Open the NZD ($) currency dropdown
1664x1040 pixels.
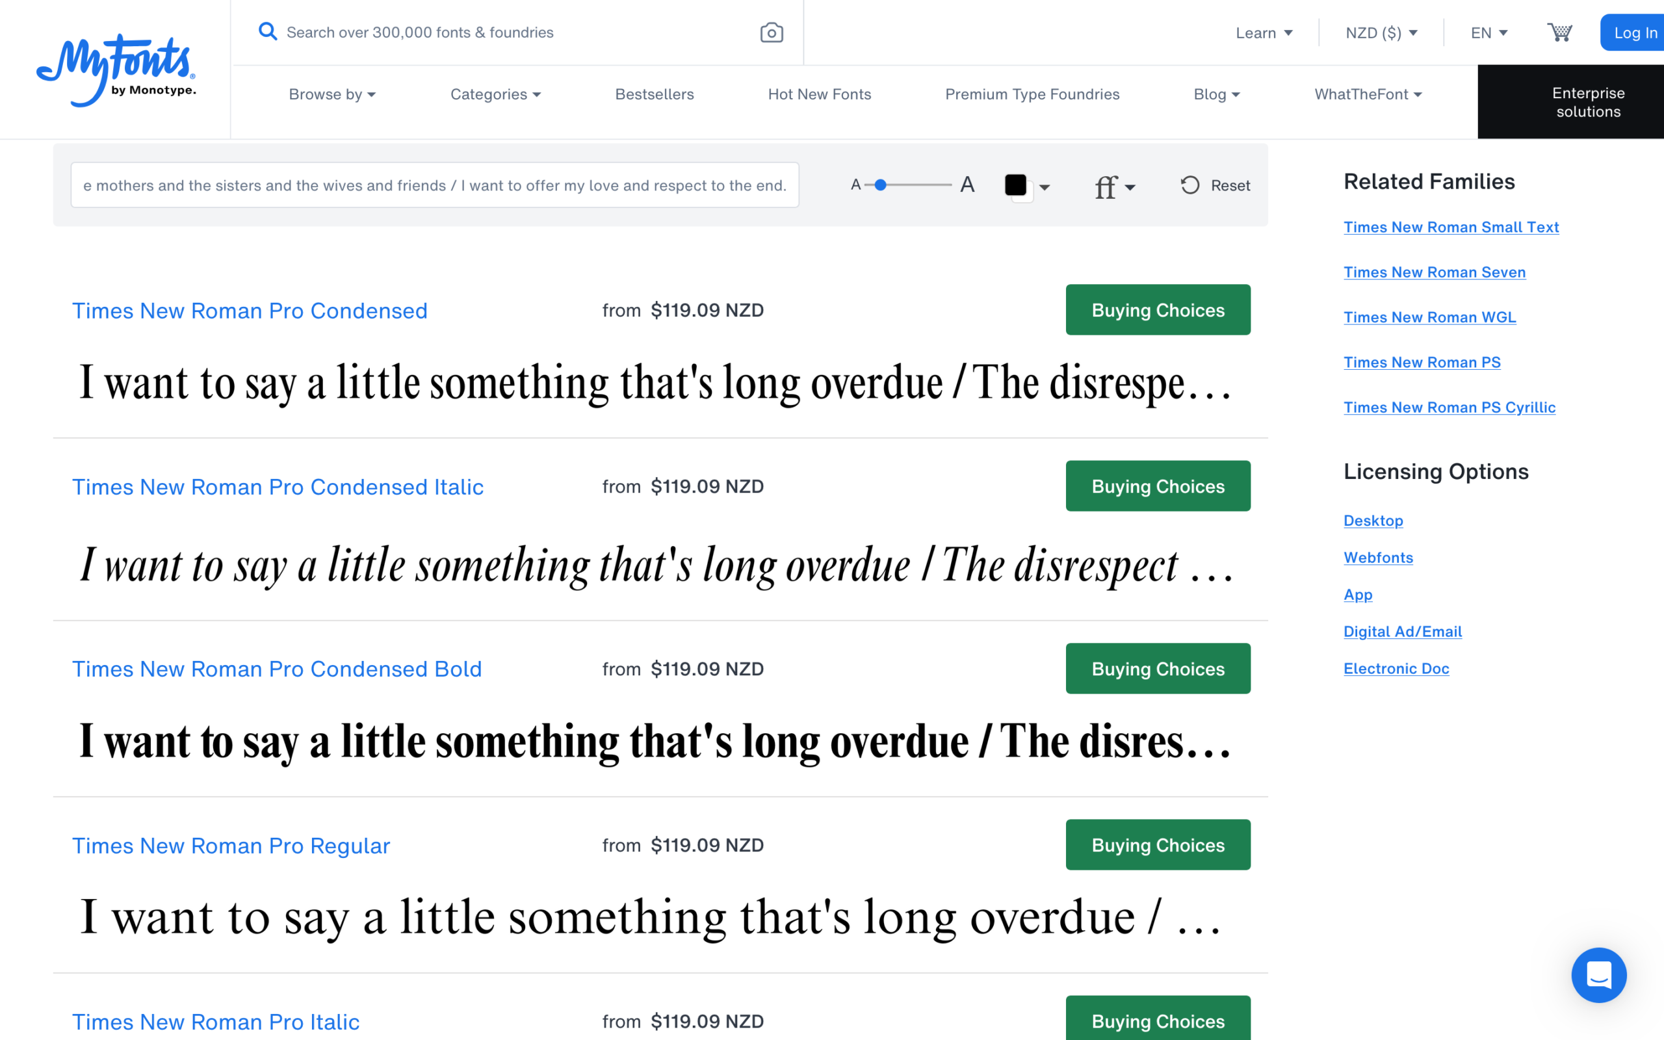coord(1381,33)
